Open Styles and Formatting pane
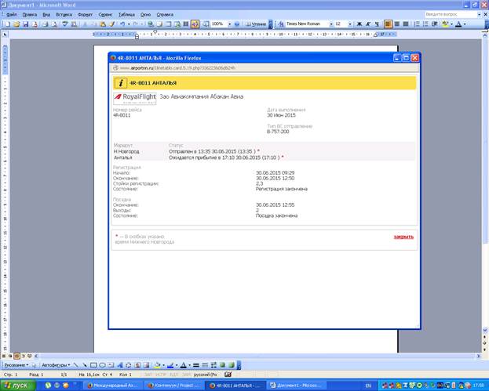This screenshot has height=391, width=489. pyautogui.click(x=281, y=24)
